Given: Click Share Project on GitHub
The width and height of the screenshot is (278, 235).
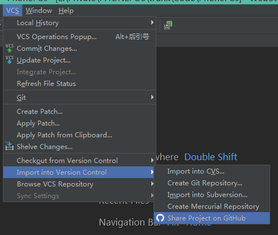Looking at the screenshot, I should point(212,218).
